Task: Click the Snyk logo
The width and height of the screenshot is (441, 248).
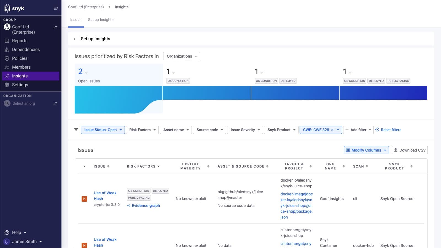Action: [14, 8]
